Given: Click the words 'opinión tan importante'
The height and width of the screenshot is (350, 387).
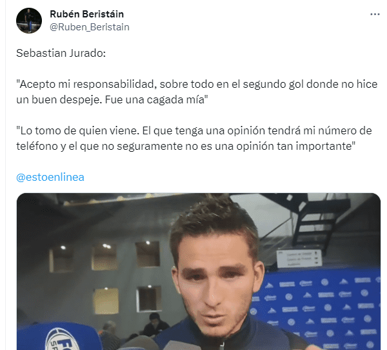Looking at the screenshot, I should click(296, 147).
